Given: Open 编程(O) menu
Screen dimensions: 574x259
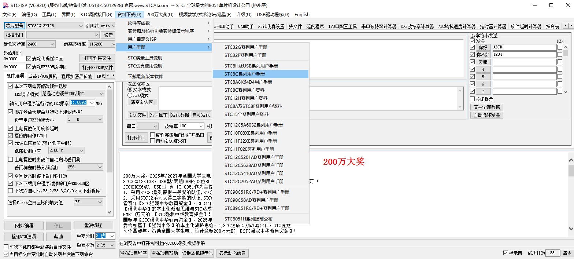Looking at the screenshot, I should pos(29,15).
